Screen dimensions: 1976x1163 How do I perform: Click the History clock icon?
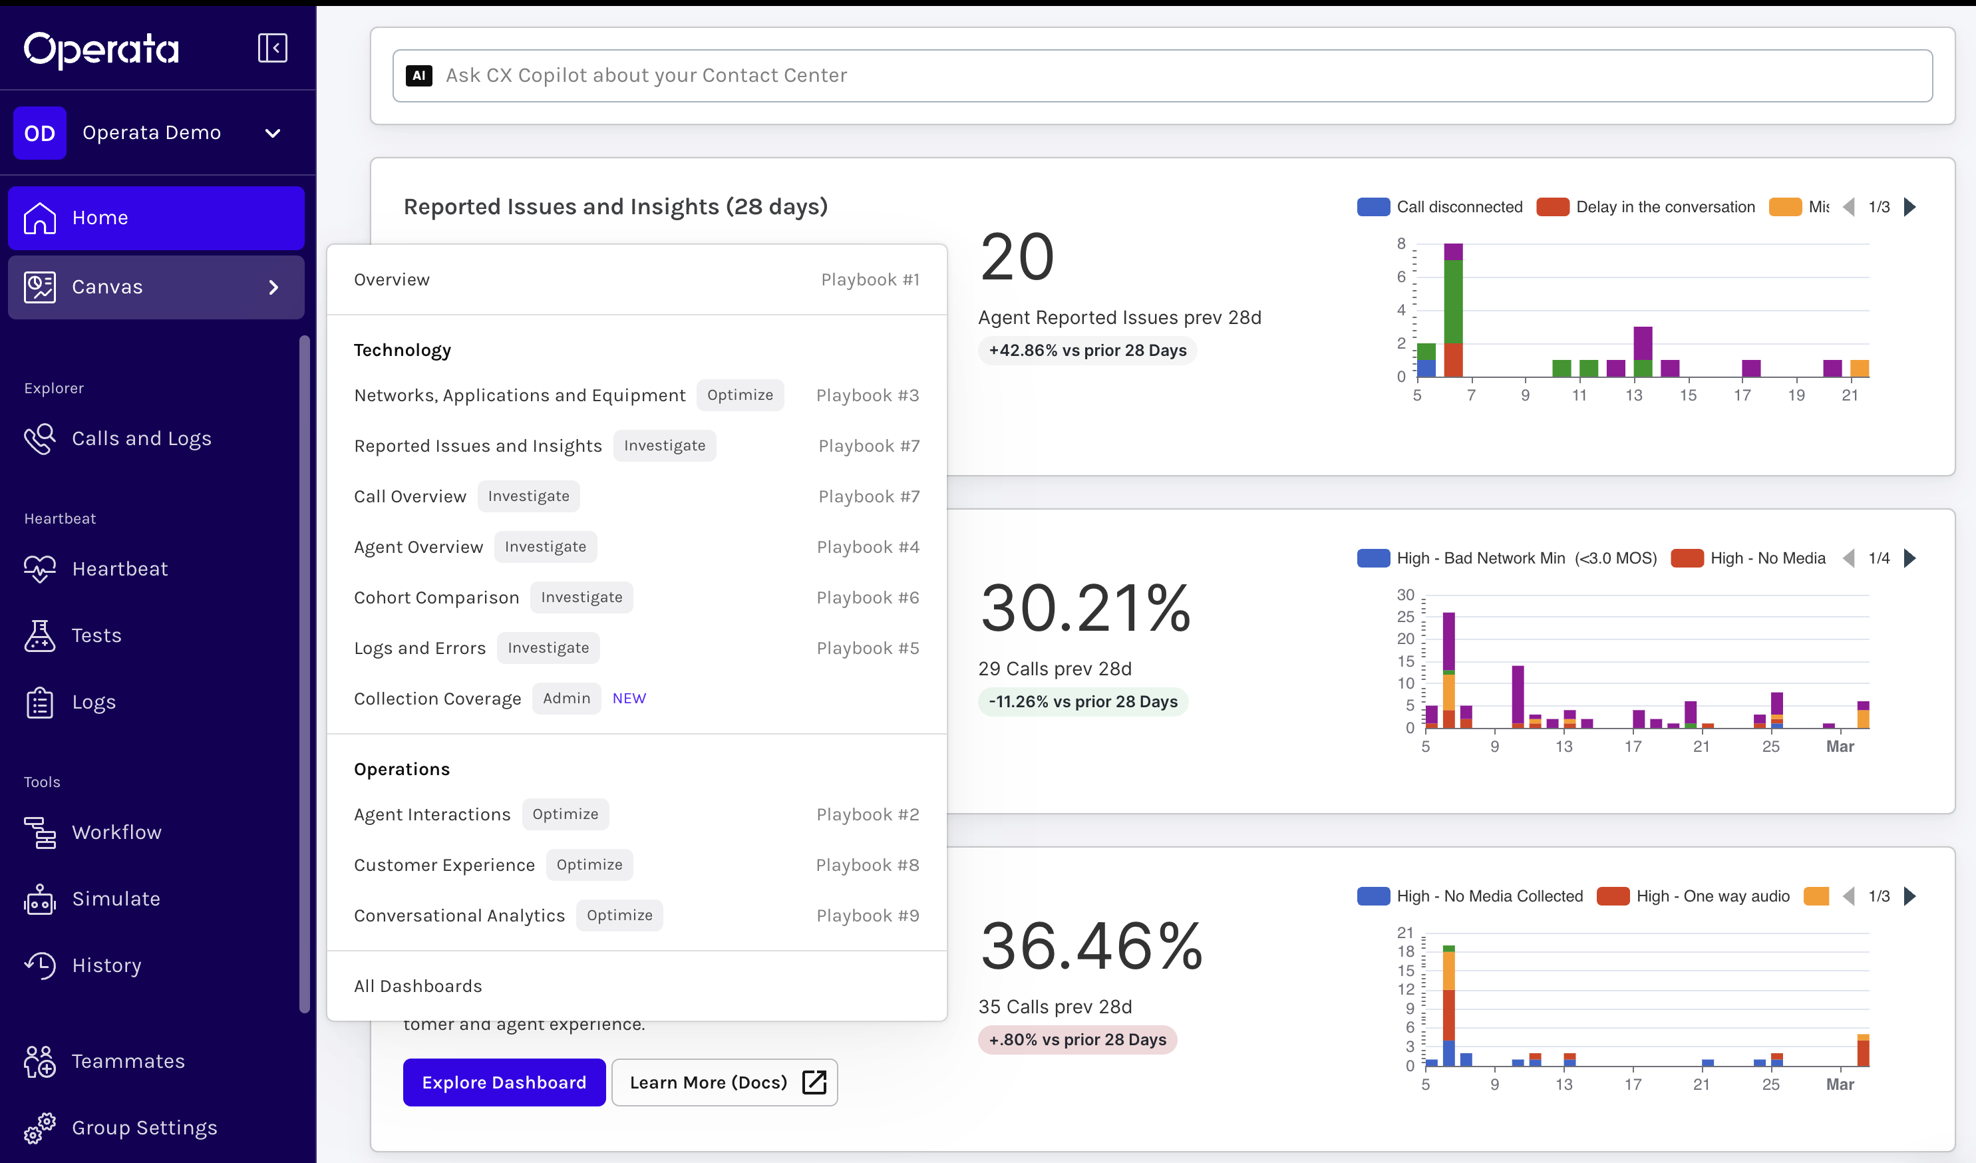coord(40,965)
